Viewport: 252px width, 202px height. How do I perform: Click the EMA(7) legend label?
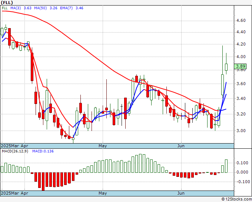(66, 8)
